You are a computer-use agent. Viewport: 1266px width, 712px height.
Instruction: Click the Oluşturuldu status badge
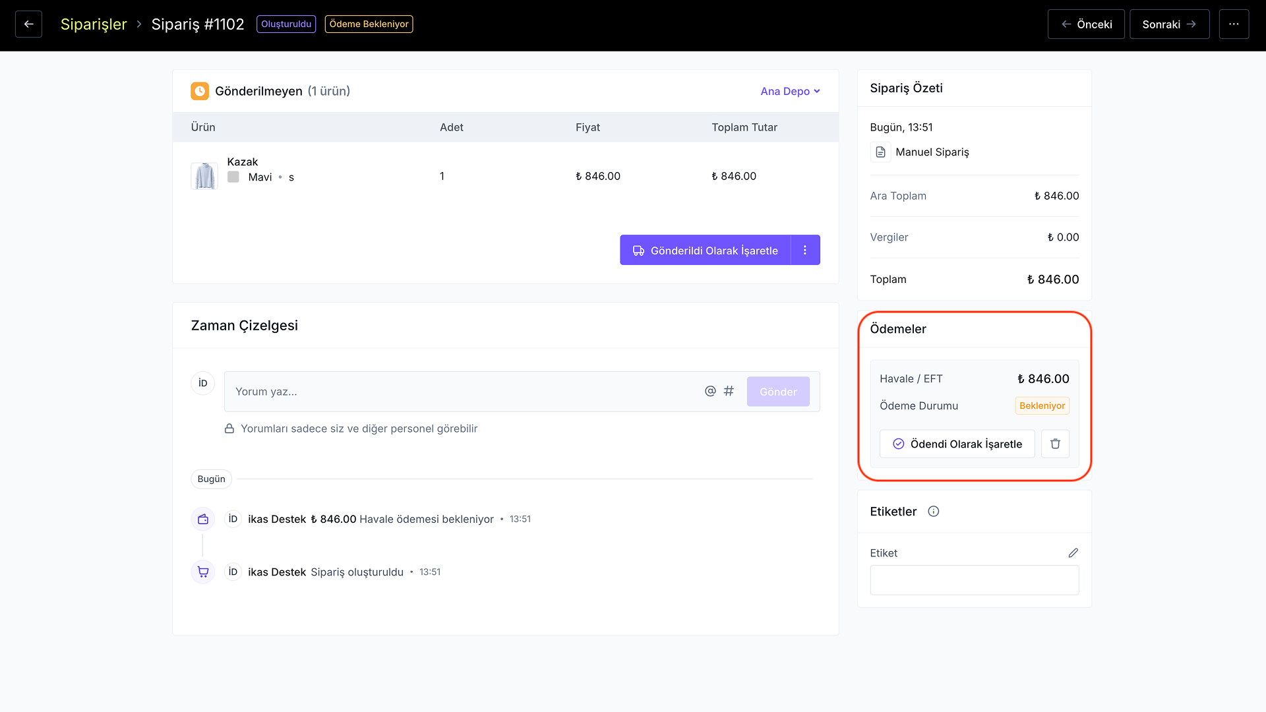[x=286, y=24]
